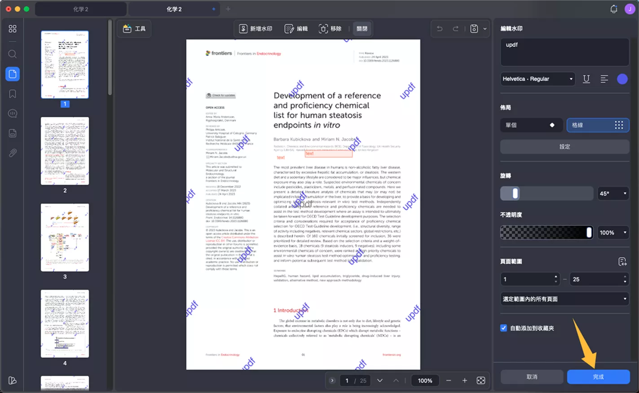639x393 pixels.
Task: Click the save file icon
Action: point(474,29)
